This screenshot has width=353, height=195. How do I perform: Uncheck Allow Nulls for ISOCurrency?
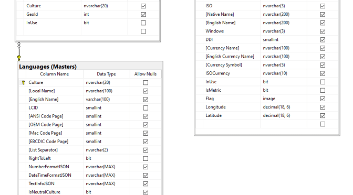click(323, 73)
